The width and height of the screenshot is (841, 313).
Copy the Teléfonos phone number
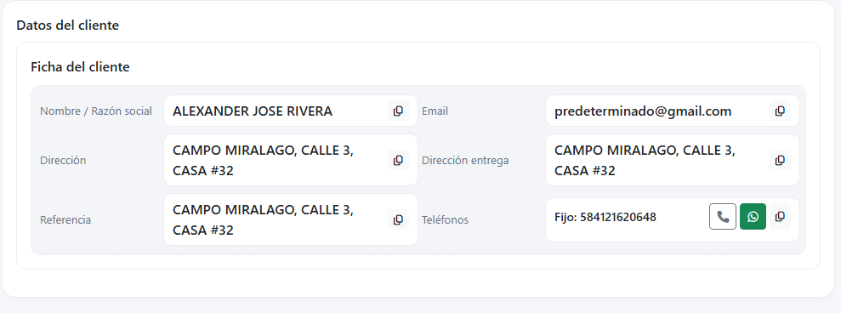tap(780, 217)
